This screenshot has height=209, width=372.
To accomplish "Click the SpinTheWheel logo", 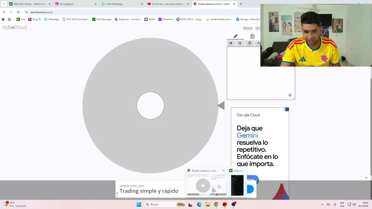I will click(15, 27).
